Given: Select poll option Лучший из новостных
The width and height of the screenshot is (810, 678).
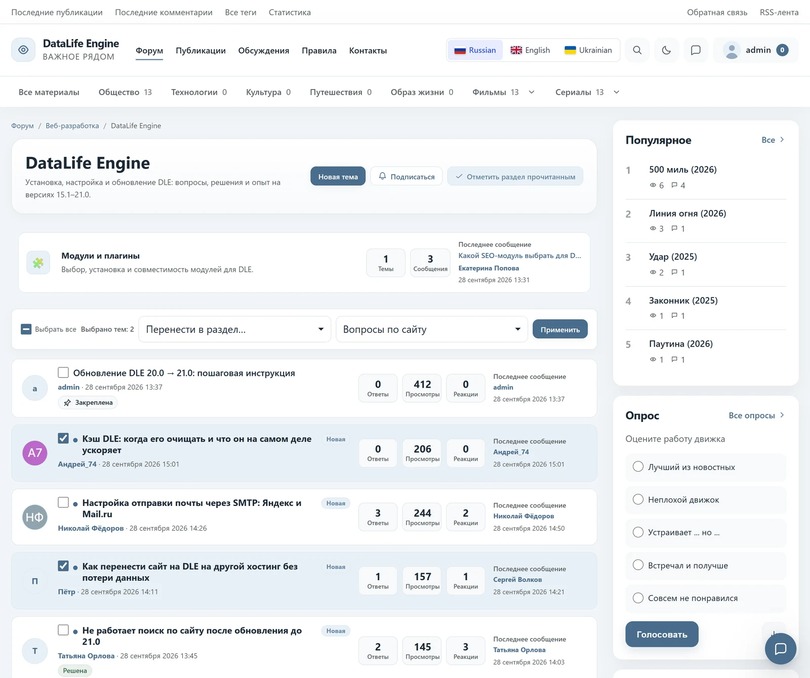Looking at the screenshot, I should (705, 467).
